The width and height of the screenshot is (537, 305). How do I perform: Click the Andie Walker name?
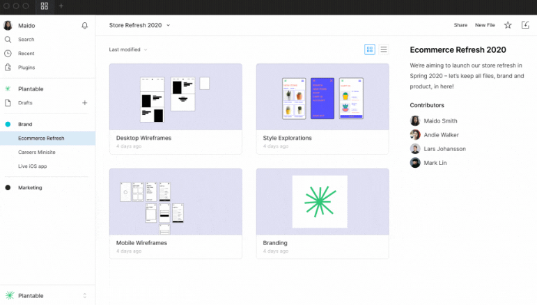tap(441, 135)
